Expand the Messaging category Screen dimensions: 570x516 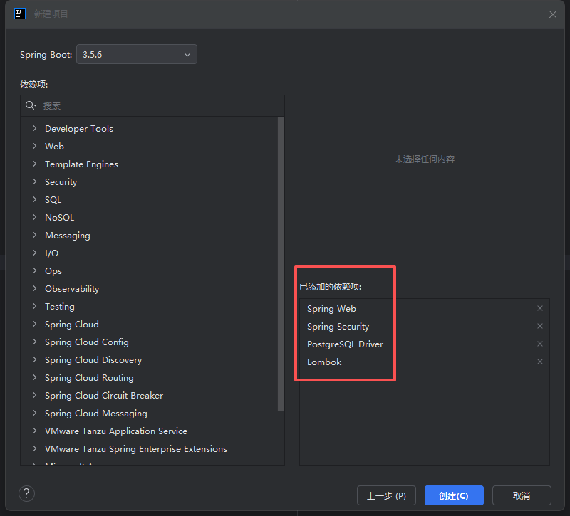pos(34,235)
